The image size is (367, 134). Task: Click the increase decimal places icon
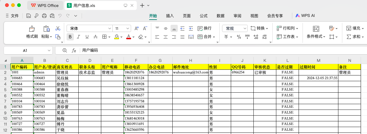pyautogui.click(x=256, y=37)
